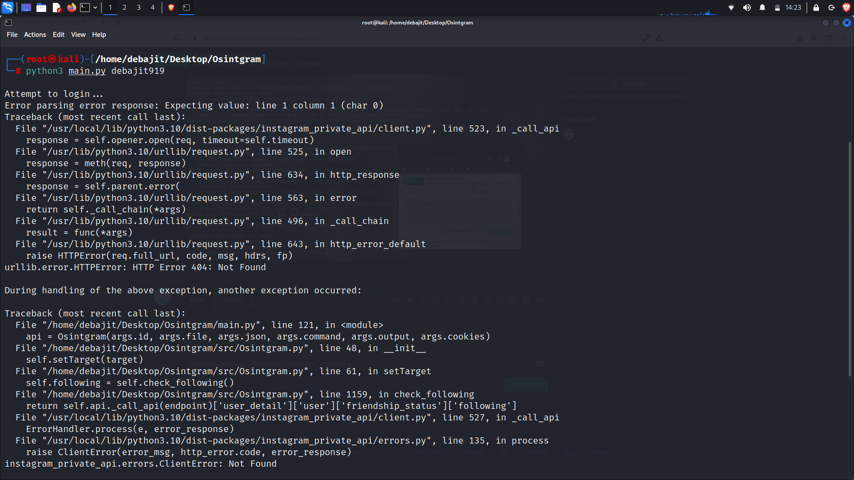Screen dimensions: 854x480
Task: Switch to workspace 4
Action: pyautogui.click(x=153, y=8)
